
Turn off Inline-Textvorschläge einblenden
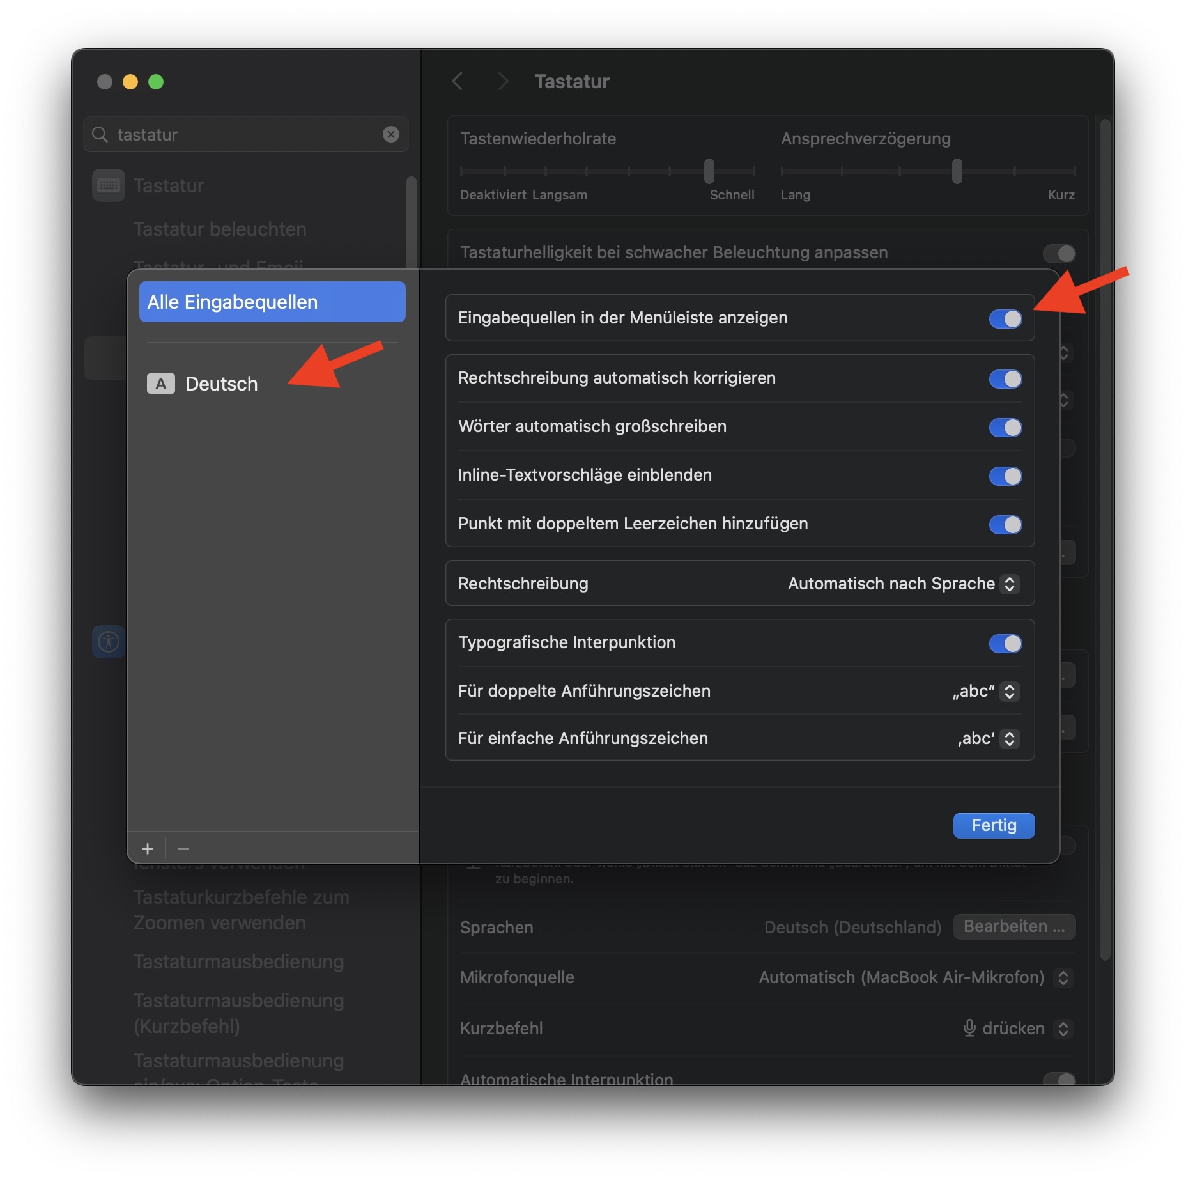point(1005,476)
